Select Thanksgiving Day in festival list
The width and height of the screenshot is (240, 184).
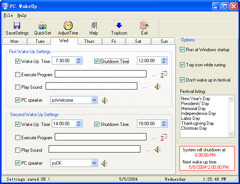tap(197, 123)
